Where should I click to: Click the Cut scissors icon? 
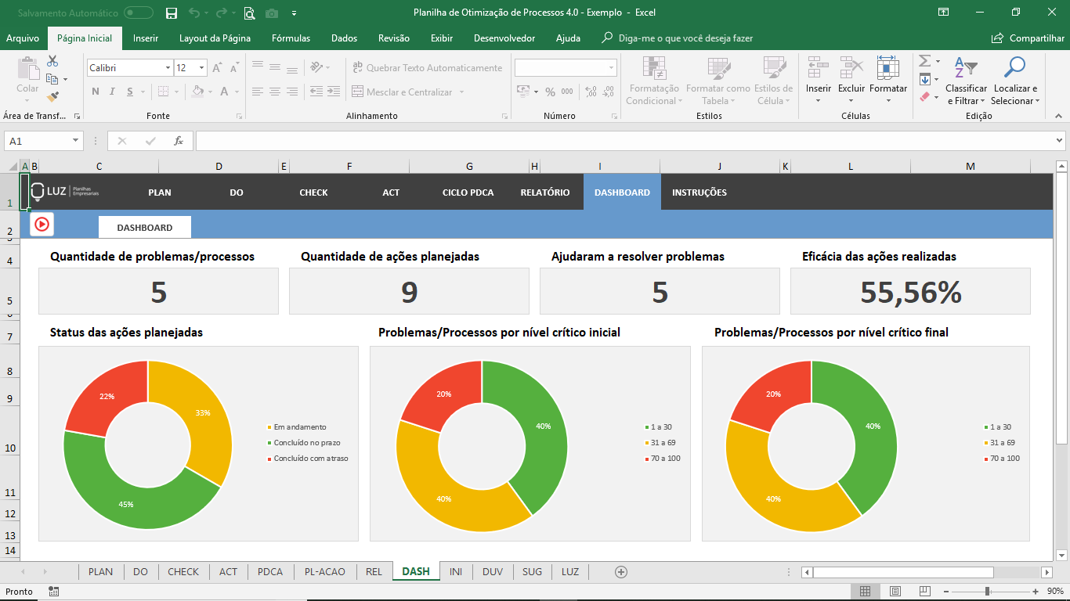[x=52, y=61]
